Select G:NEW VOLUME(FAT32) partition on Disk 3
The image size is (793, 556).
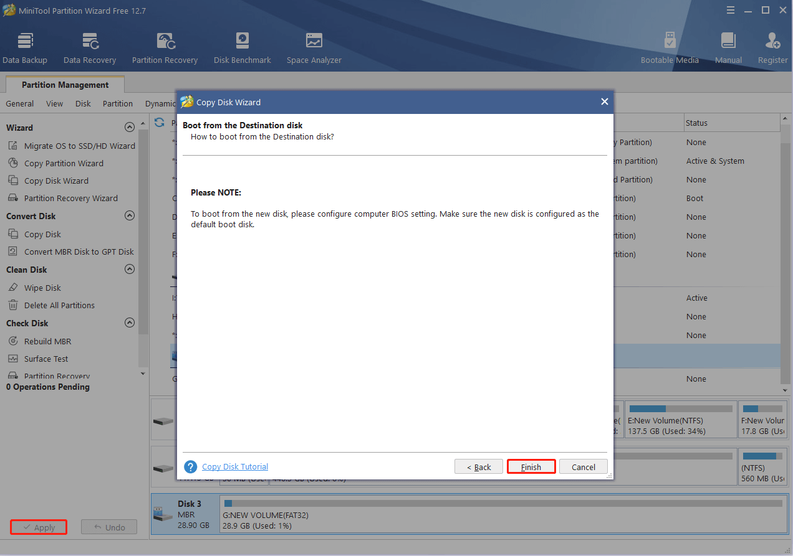coord(504,515)
